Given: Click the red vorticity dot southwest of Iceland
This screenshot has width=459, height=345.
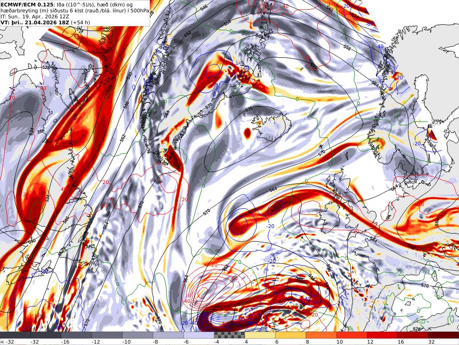Looking at the screenshot, I should tap(247, 133).
